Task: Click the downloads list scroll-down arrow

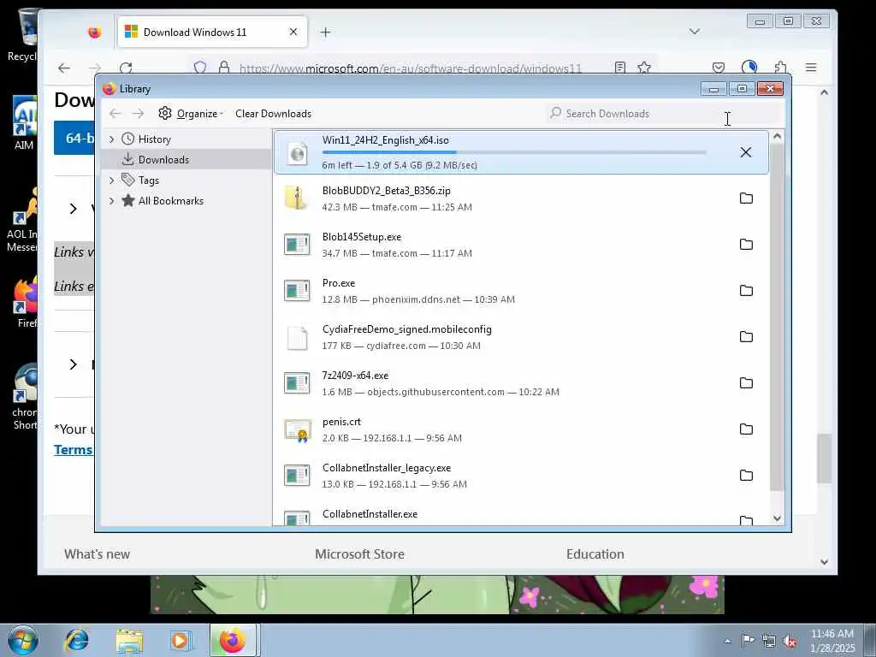Action: tap(777, 518)
